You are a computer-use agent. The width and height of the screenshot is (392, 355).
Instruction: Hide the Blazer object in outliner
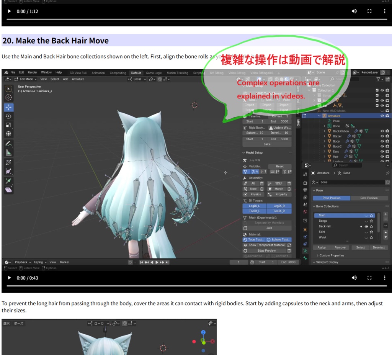(x=382, y=136)
